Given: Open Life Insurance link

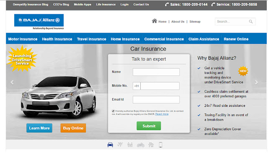Looking at the screenshot, I should tap(106, 5).
